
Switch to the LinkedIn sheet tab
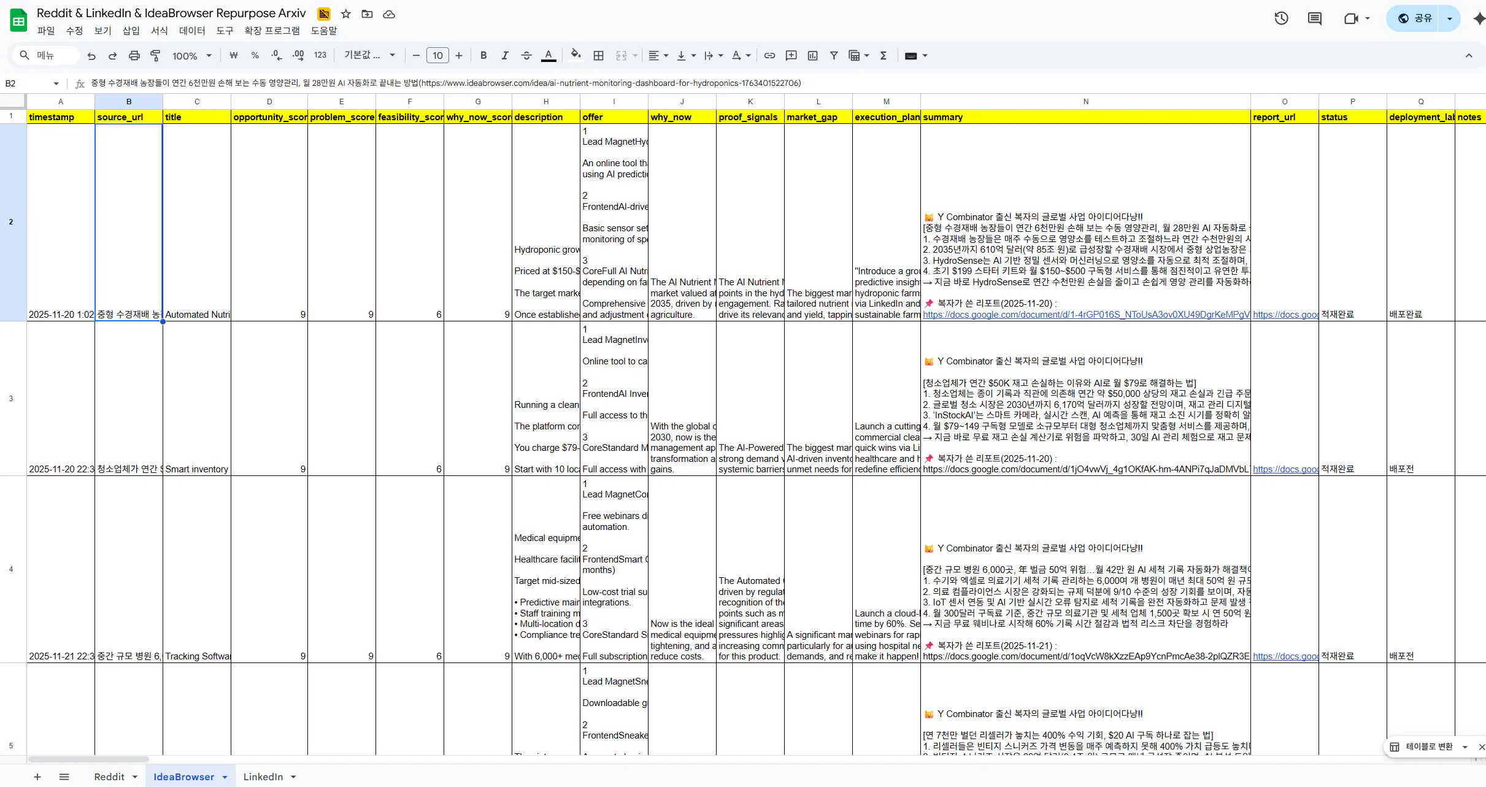[263, 777]
